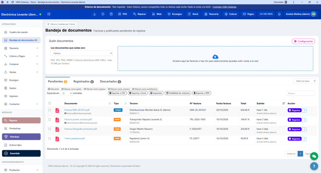Viewport: 321px width, 173px height.
Task: Open the entries per page dropdown showing 25
Action: click(66, 93)
